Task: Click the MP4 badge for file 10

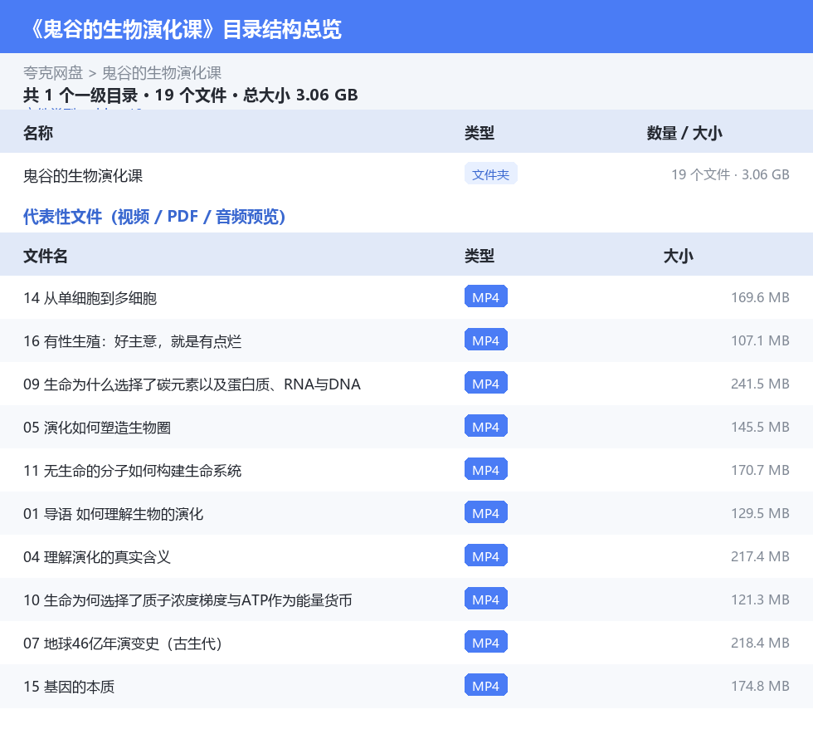Action: click(486, 599)
